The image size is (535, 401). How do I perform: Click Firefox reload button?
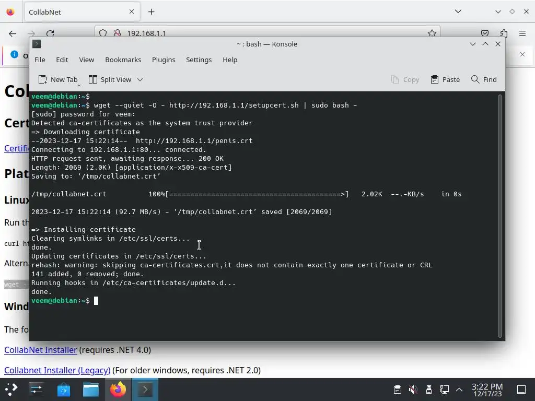50,33
